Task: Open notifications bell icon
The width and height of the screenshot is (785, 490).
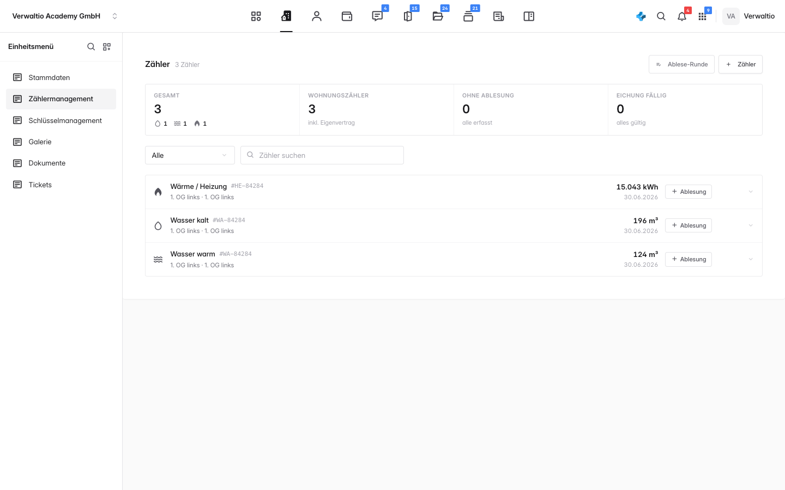Action: 682,16
